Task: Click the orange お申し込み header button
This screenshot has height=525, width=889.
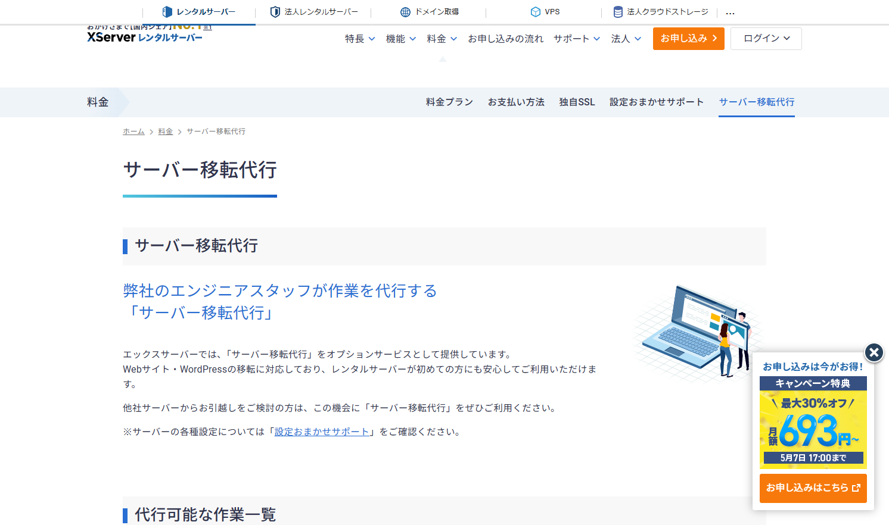Action: pyautogui.click(x=689, y=39)
